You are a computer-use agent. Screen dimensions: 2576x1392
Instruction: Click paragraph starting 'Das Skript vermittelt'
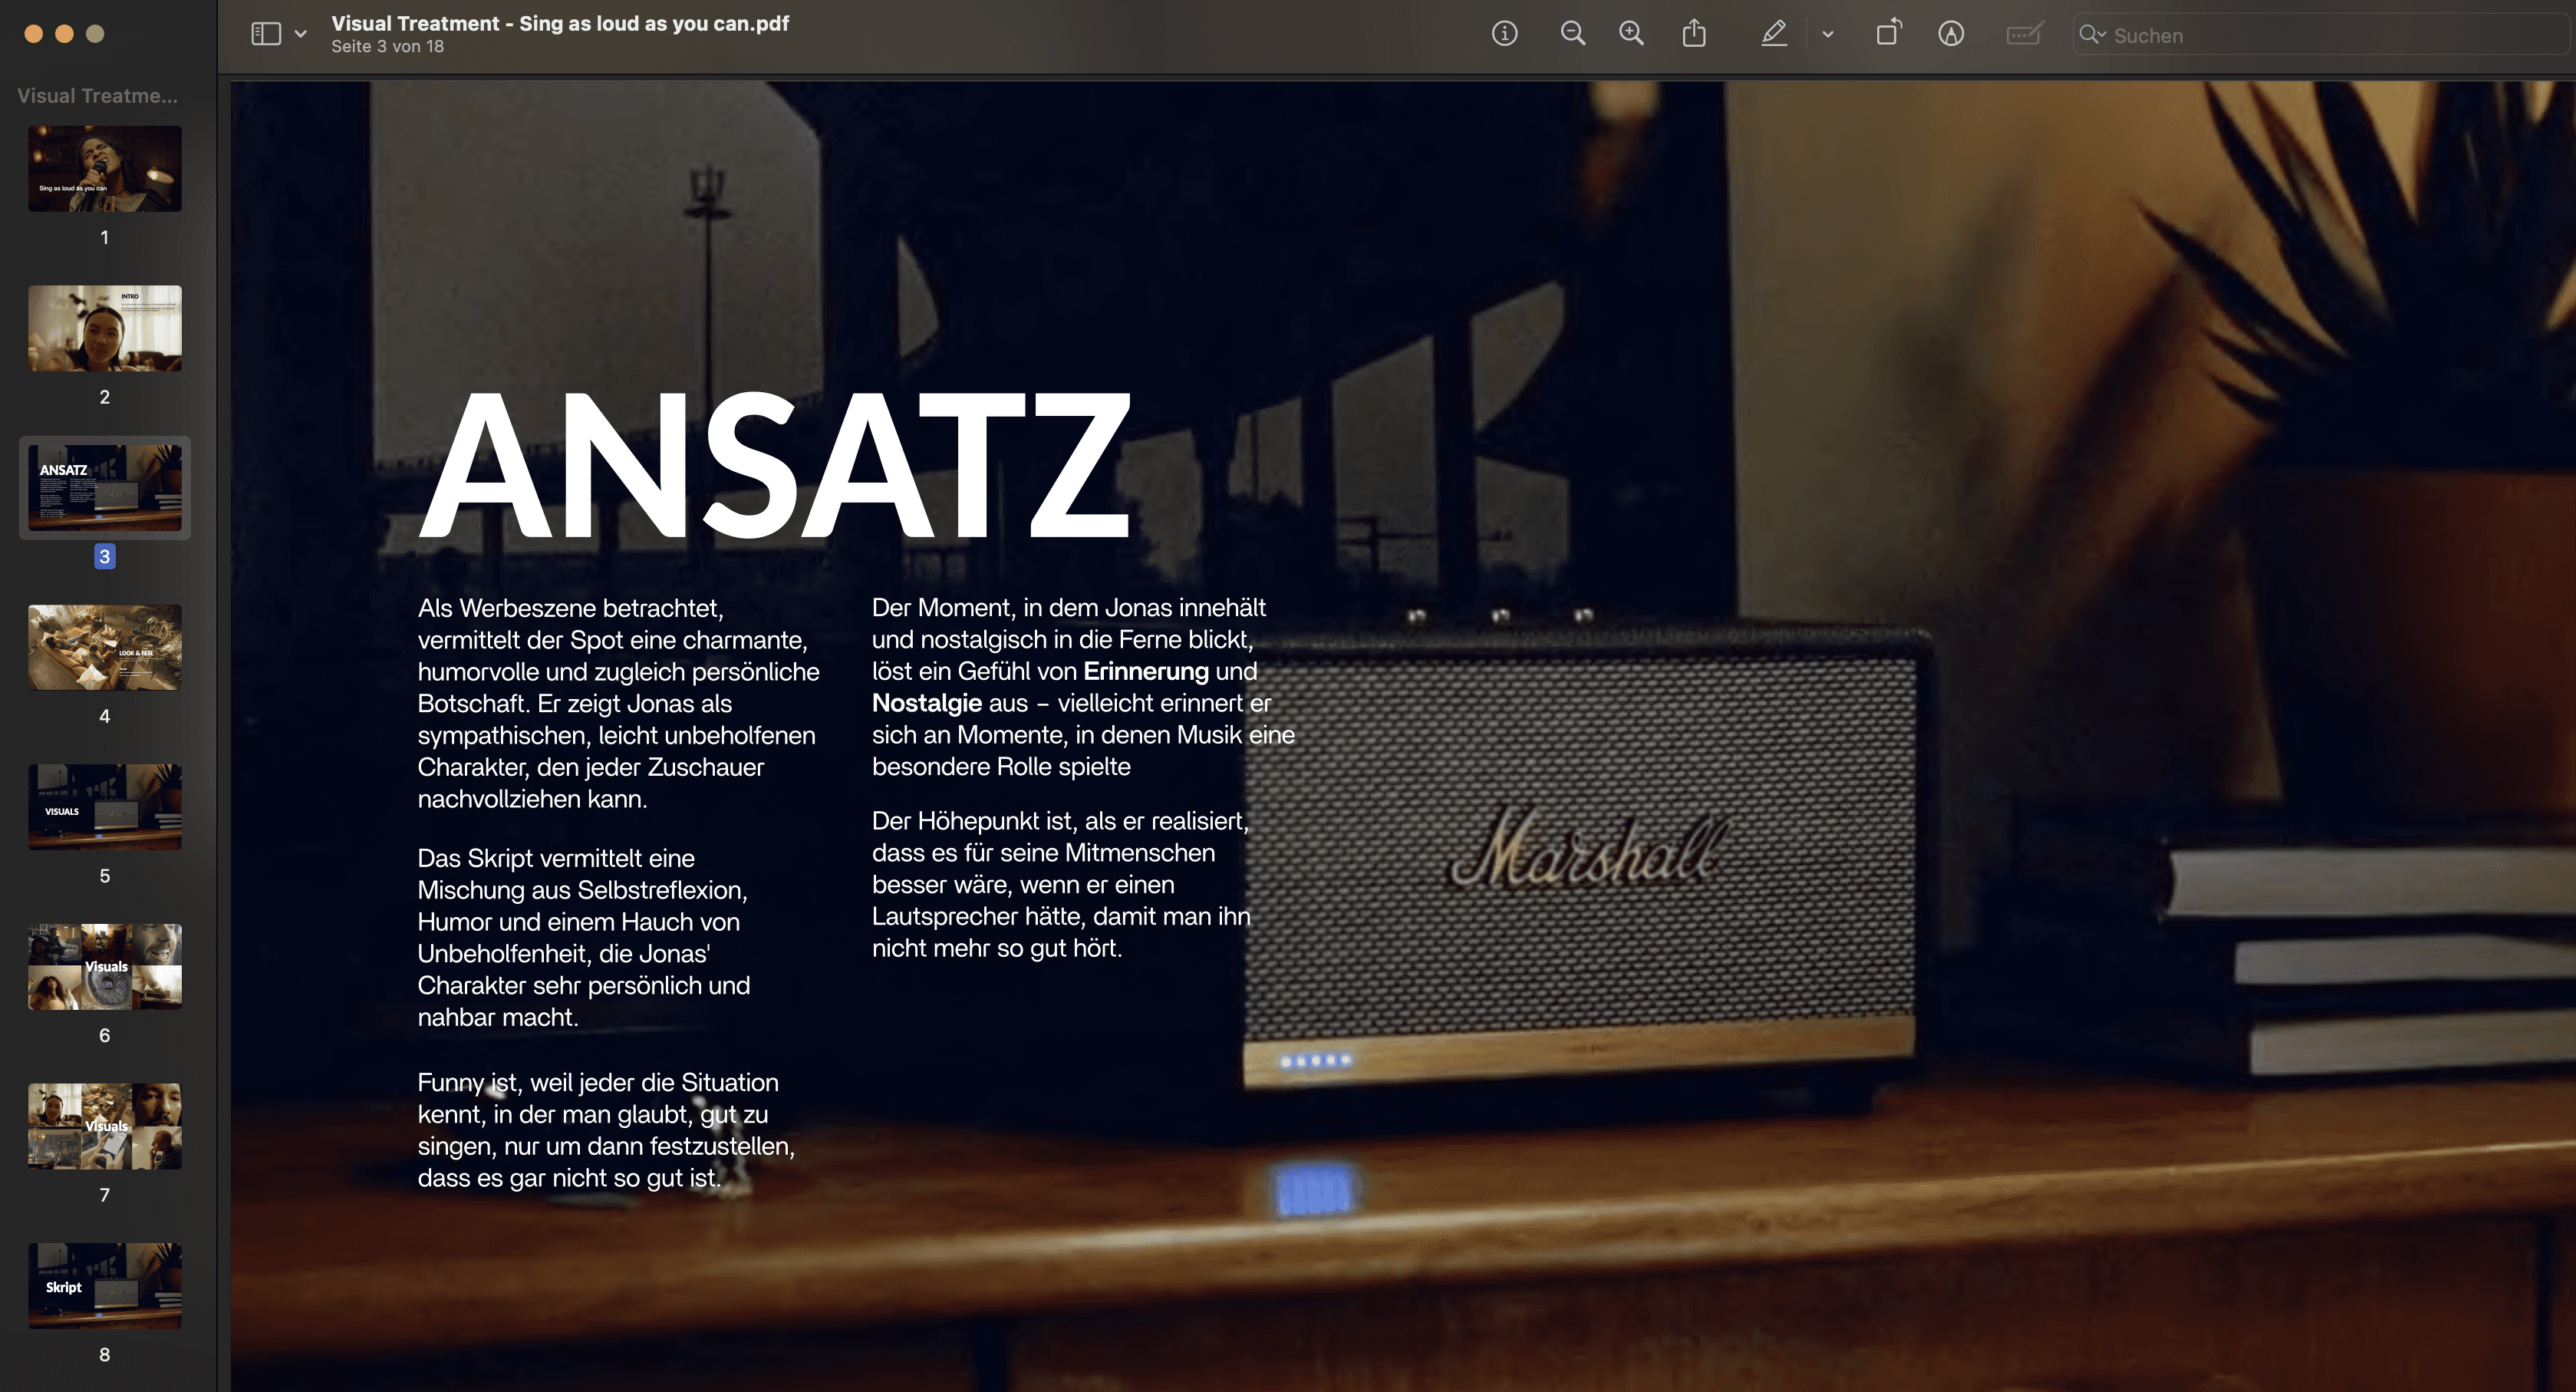[x=584, y=937]
